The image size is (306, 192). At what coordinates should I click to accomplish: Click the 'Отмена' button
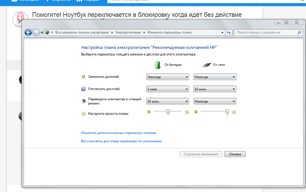235,154
